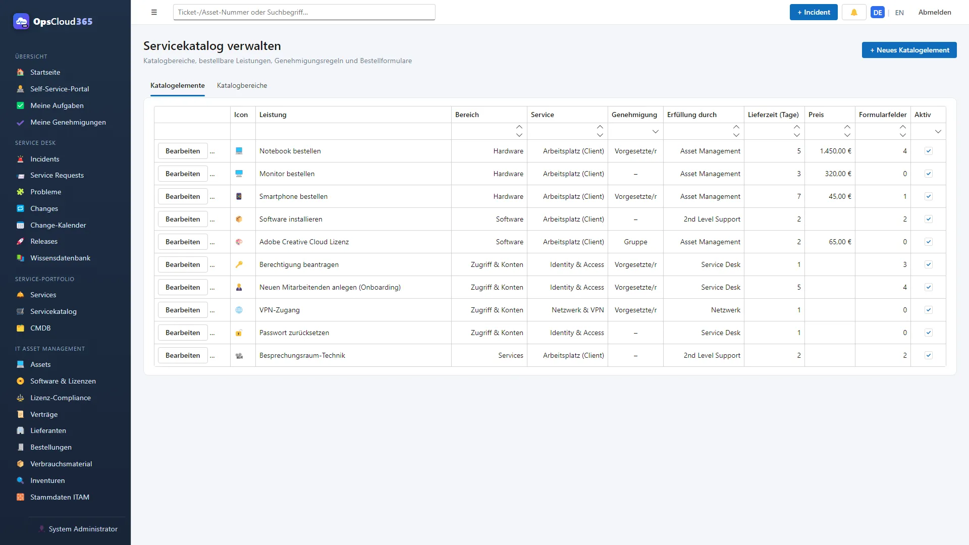Image resolution: width=969 pixels, height=545 pixels.
Task: Toggle Aktiv checkbox for VPN-Zugang
Action: point(929,310)
